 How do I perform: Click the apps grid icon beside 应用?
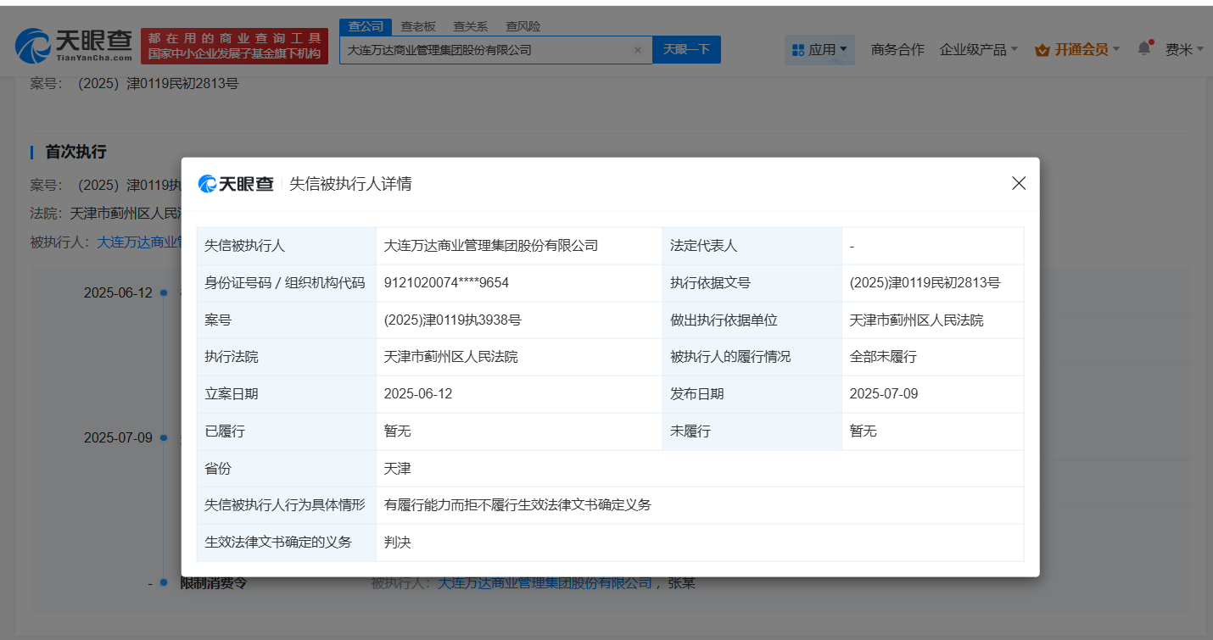coord(797,50)
